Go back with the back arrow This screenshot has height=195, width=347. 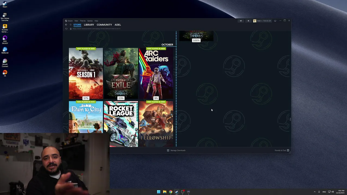66,25
